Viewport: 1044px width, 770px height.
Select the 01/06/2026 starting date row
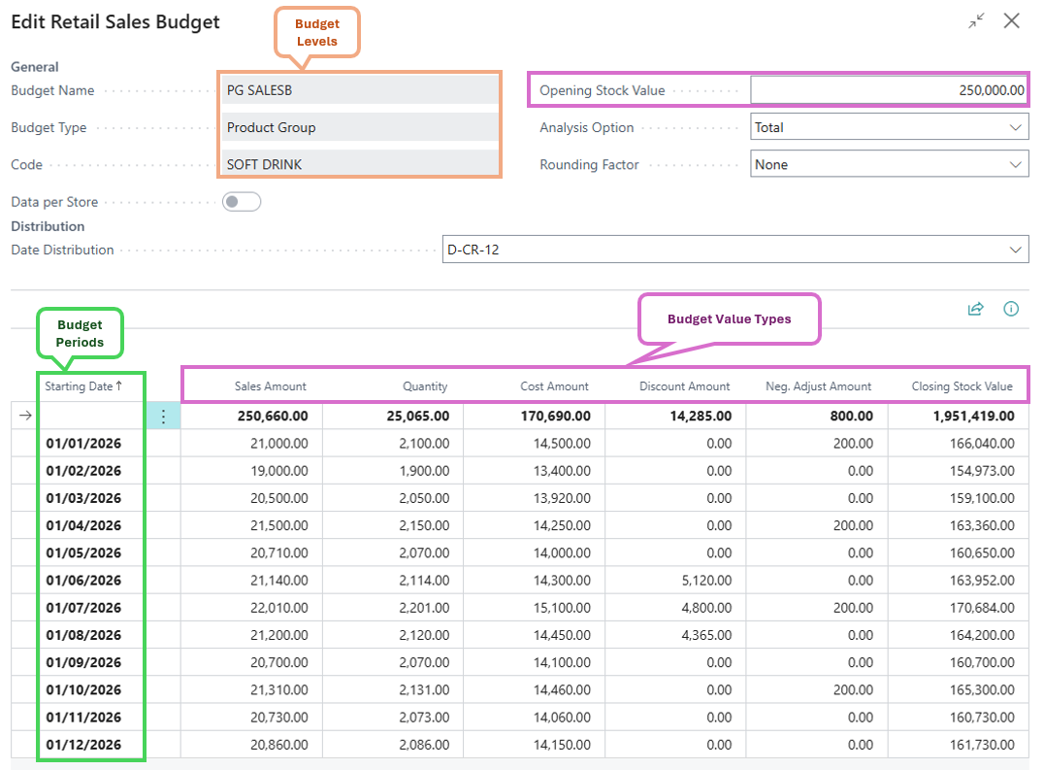coord(83,581)
